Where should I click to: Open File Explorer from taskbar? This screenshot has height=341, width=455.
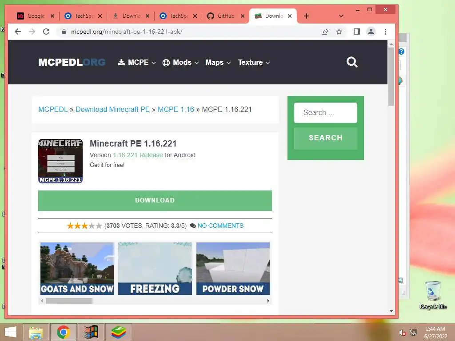(36, 332)
